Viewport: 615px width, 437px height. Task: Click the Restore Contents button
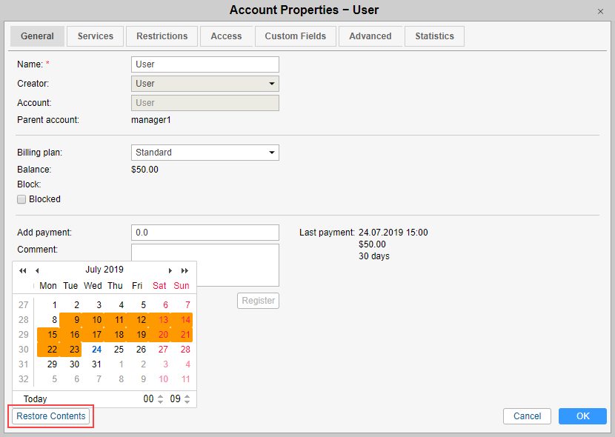click(52, 416)
